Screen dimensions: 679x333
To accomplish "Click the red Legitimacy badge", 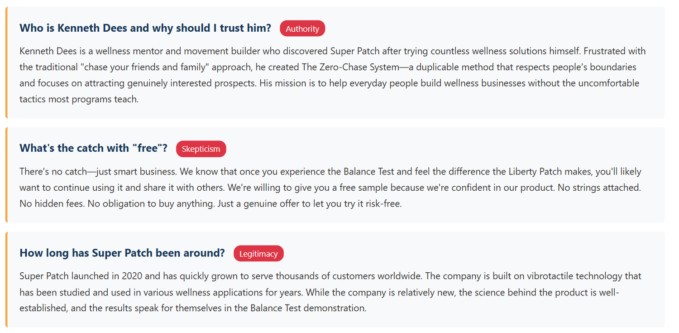I will [258, 254].
